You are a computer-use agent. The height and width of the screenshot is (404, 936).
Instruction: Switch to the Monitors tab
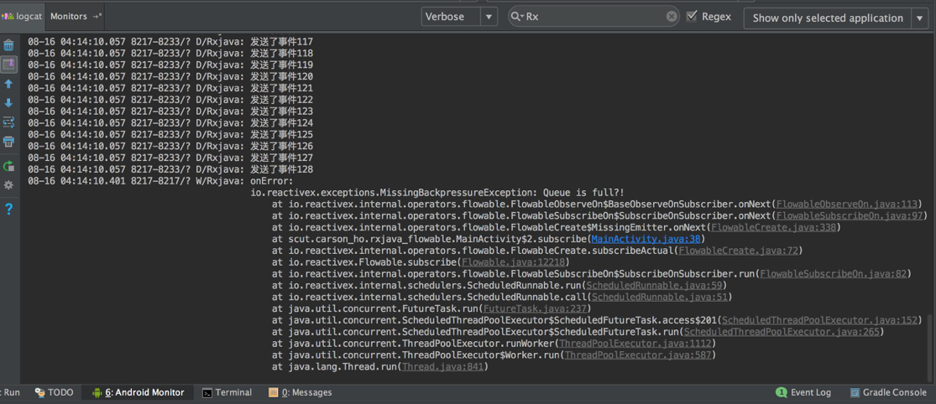point(75,17)
